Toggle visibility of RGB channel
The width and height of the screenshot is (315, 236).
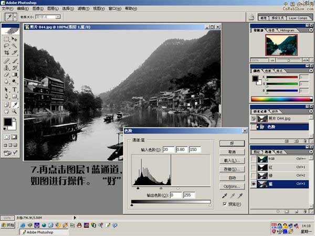(254, 159)
